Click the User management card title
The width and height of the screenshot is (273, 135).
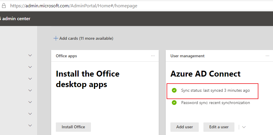tap(187, 56)
